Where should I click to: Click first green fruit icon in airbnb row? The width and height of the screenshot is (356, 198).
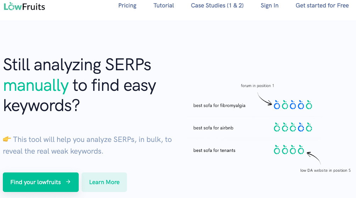point(277,127)
